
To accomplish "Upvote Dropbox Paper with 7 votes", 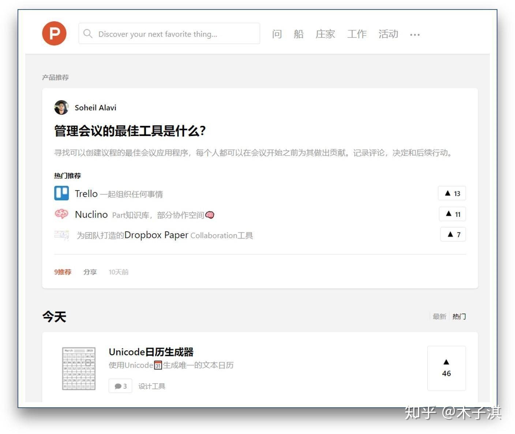I will 453,235.
